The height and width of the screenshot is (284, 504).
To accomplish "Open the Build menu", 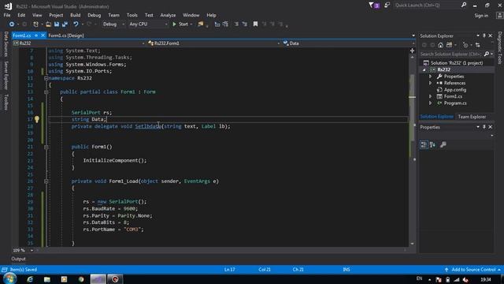I will click(x=76, y=15).
